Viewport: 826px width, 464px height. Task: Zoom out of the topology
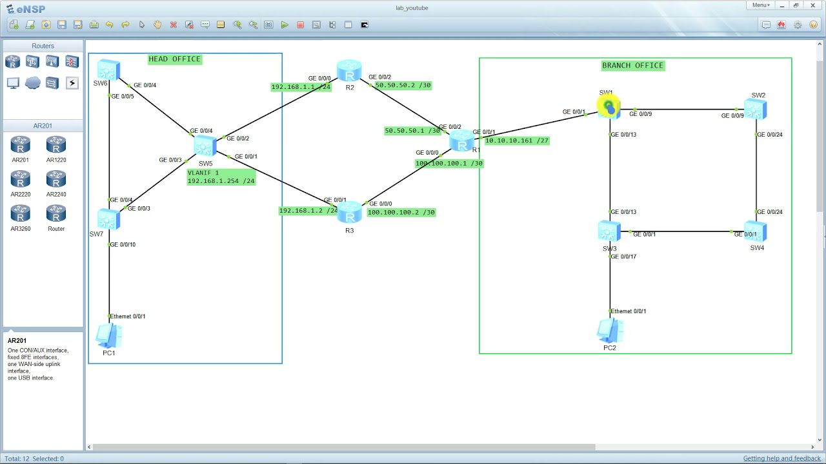tap(253, 24)
